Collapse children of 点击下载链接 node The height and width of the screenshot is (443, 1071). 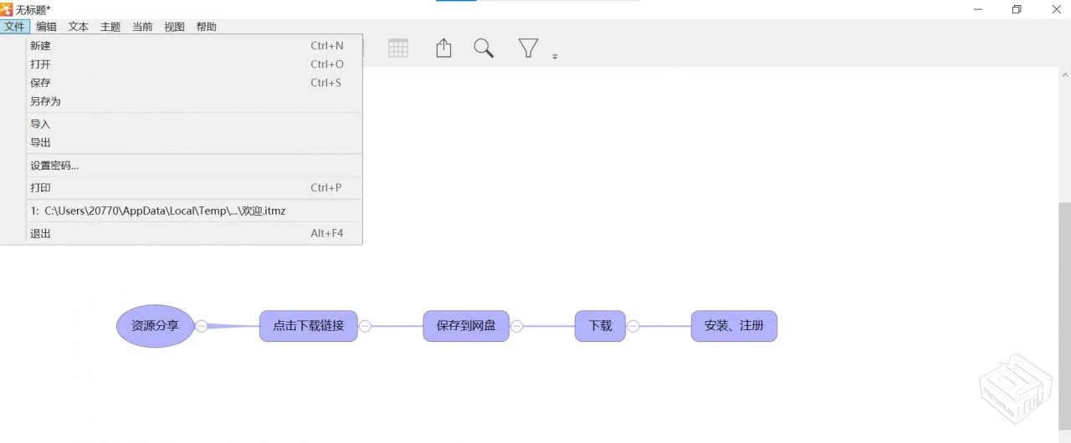point(365,326)
